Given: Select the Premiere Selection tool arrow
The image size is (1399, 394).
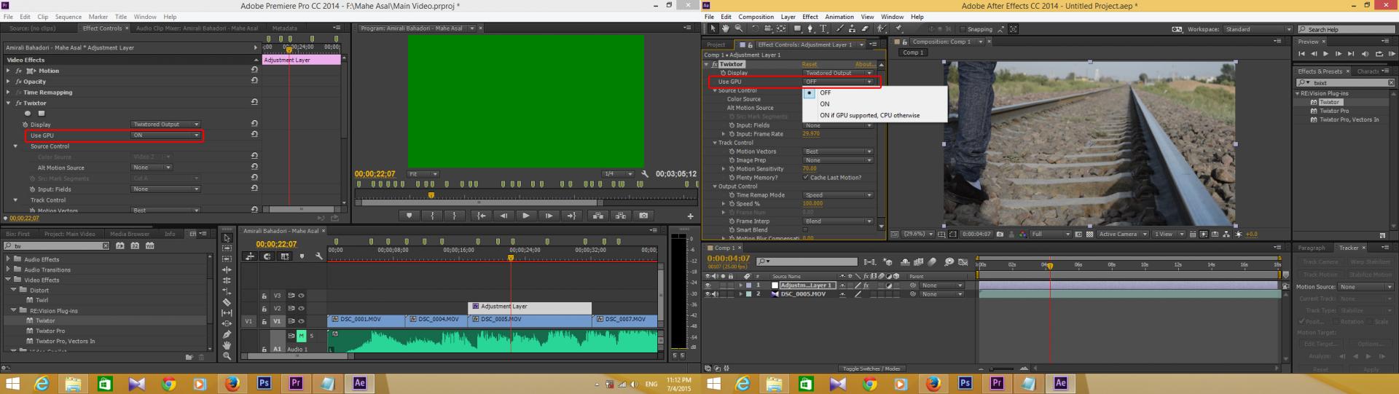Looking at the screenshot, I should (227, 238).
